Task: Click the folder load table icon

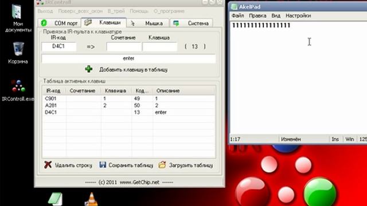Action: pyautogui.click(x=162, y=165)
